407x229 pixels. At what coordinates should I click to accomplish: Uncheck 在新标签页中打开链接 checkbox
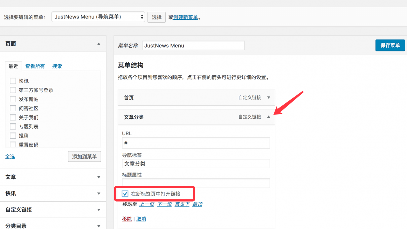point(125,194)
